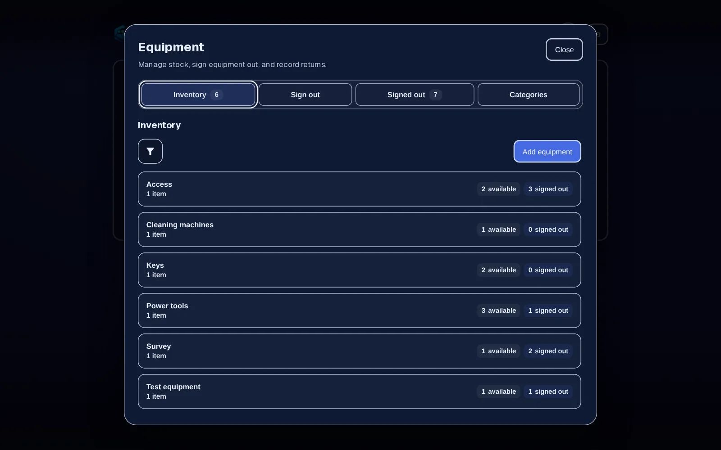Click the Keys '2 available' badge
Screen dimensions: 721x450
498,270
